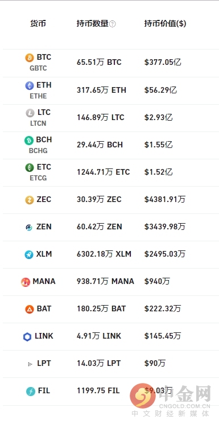Open the GBTC trust link
The height and width of the screenshot is (424, 219).
(38, 68)
